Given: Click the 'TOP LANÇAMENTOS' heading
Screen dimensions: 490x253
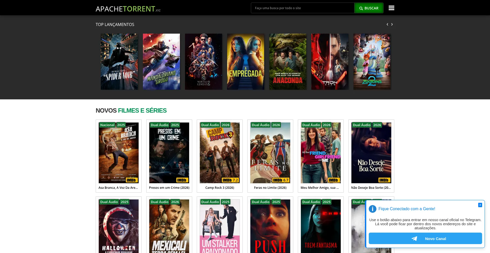Looking at the screenshot, I should tap(115, 24).
